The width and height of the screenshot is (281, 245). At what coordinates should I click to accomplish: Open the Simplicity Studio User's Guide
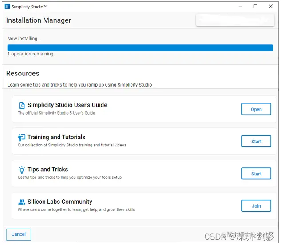tap(256, 109)
